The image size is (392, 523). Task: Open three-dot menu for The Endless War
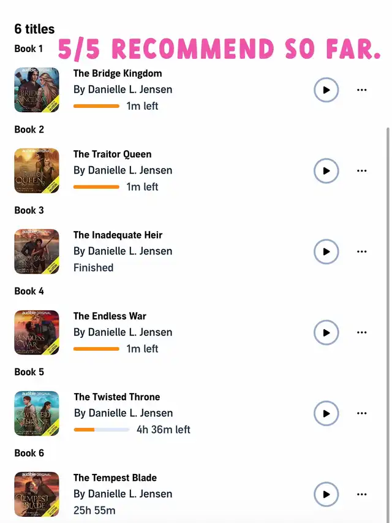(x=361, y=332)
